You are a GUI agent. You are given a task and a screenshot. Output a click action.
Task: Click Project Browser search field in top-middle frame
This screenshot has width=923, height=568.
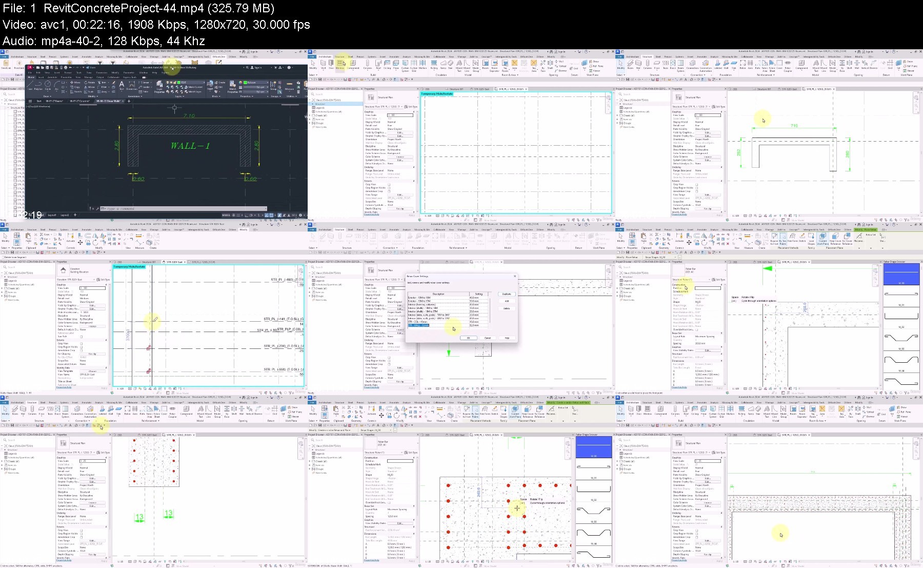(335, 94)
